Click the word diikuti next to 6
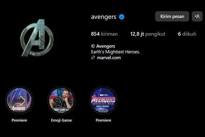Viewport: 205px width, 137px height. (189, 34)
